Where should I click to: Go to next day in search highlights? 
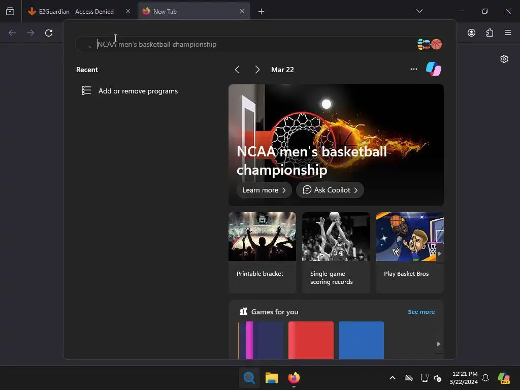pyautogui.click(x=257, y=70)
